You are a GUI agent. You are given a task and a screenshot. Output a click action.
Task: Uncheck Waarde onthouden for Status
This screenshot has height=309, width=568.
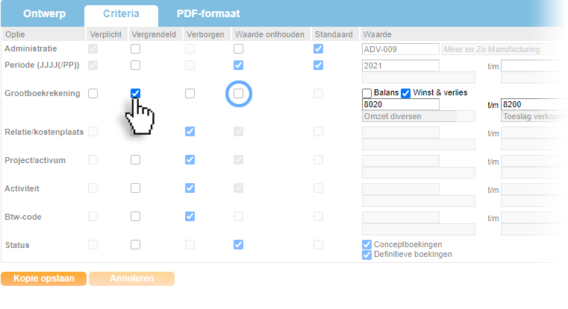coord(238,244)
